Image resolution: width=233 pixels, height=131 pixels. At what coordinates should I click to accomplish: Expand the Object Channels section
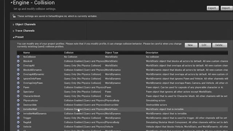tap(13, 24)
